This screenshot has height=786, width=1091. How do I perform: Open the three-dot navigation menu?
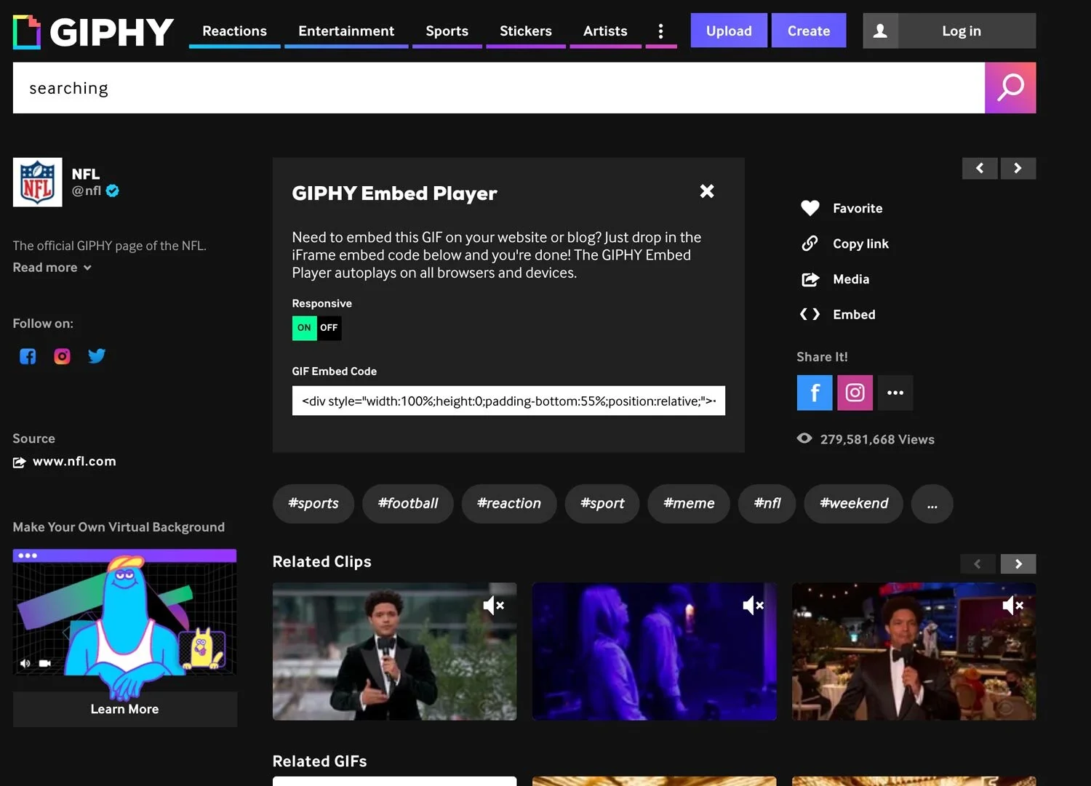(660, 31)
